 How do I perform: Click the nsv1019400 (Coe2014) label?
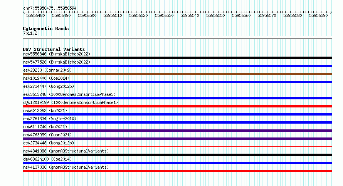[46, 78]
